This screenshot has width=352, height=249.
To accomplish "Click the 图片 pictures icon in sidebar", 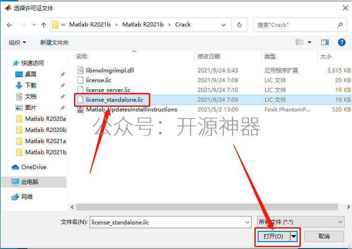I will coord(19,108).
